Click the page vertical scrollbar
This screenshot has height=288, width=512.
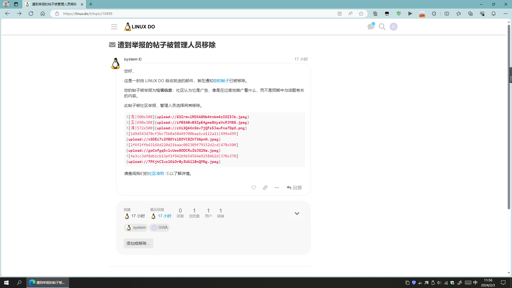pos(509,117)
